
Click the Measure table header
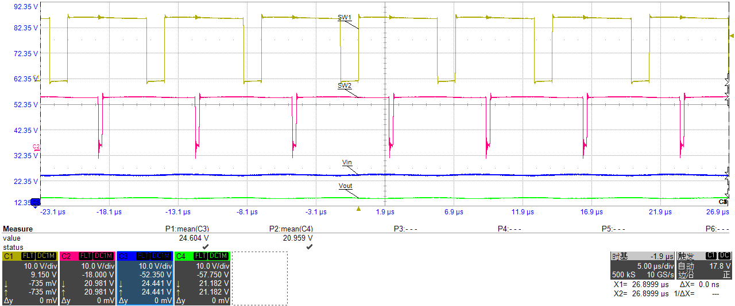pyautogui.click(x=18, y=229)
